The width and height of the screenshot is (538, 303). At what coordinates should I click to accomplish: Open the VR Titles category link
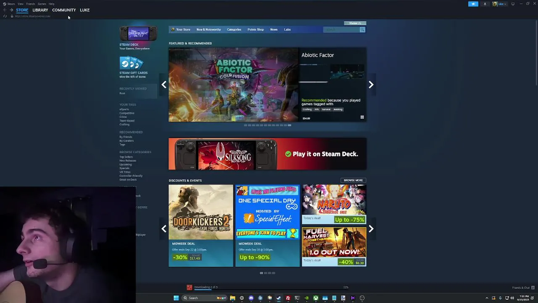coord(125,172)
